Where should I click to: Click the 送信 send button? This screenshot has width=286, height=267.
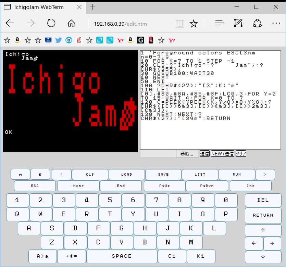click(x=204, y=154)
